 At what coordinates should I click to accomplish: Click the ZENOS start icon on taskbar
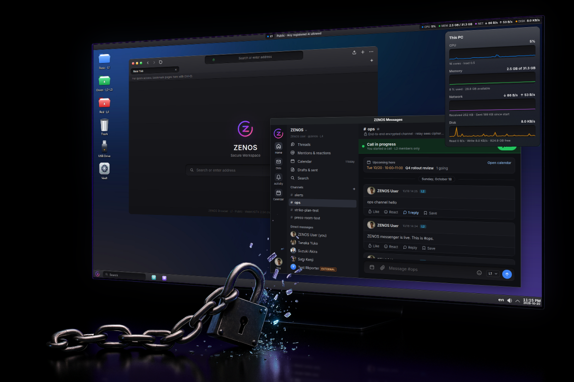(x=98, y=274)
